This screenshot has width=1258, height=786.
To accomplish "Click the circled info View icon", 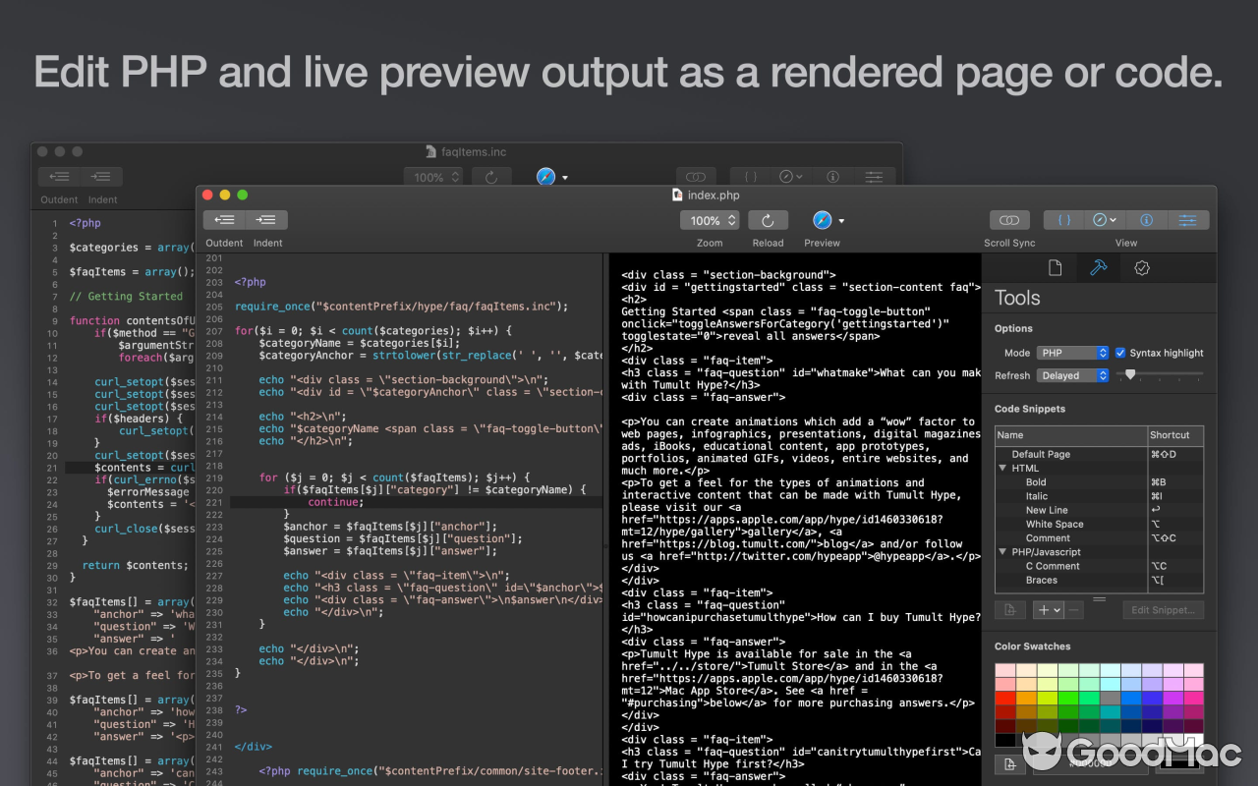I will (x=1145, y=219).
